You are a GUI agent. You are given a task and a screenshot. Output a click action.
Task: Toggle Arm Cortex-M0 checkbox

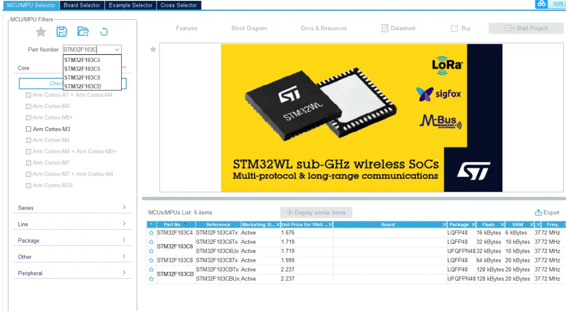pyautogui.click(x=28, y=106)
